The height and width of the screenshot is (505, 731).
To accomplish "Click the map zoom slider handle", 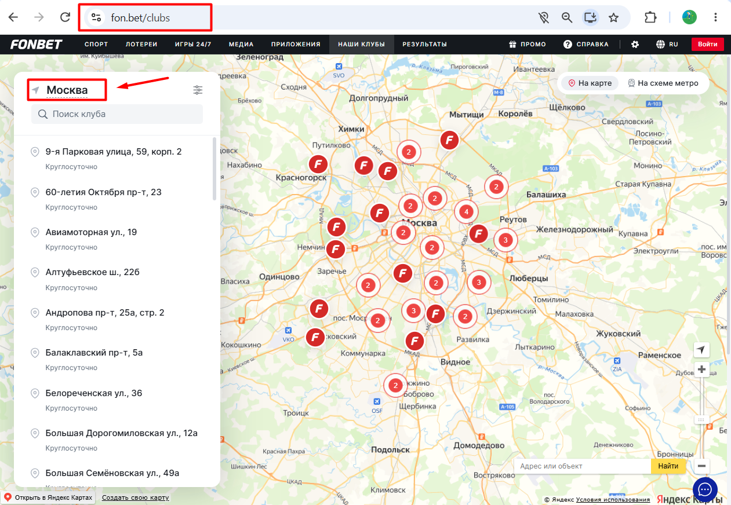I will pos(701,419).
